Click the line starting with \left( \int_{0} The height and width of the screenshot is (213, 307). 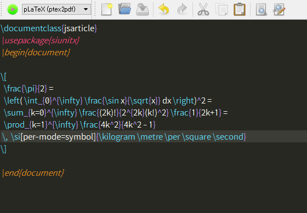107,101
